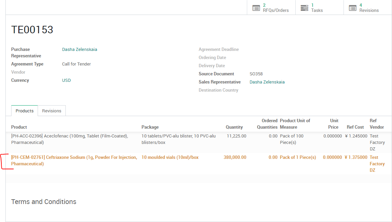Viewport: 392px width, 222px height.
Task: Click the 11,225.00 quantity cell
Action: click(x=236, y=136)
